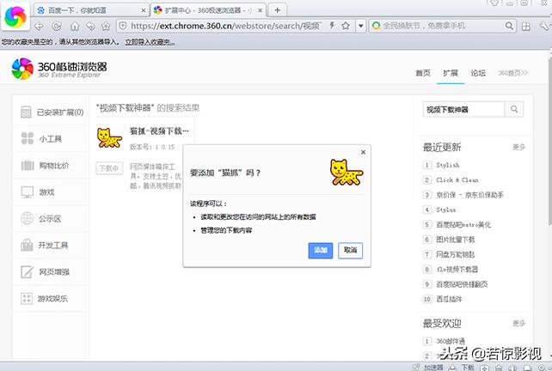
Task: Click the 加速器 status bar item
Action: 429,368
